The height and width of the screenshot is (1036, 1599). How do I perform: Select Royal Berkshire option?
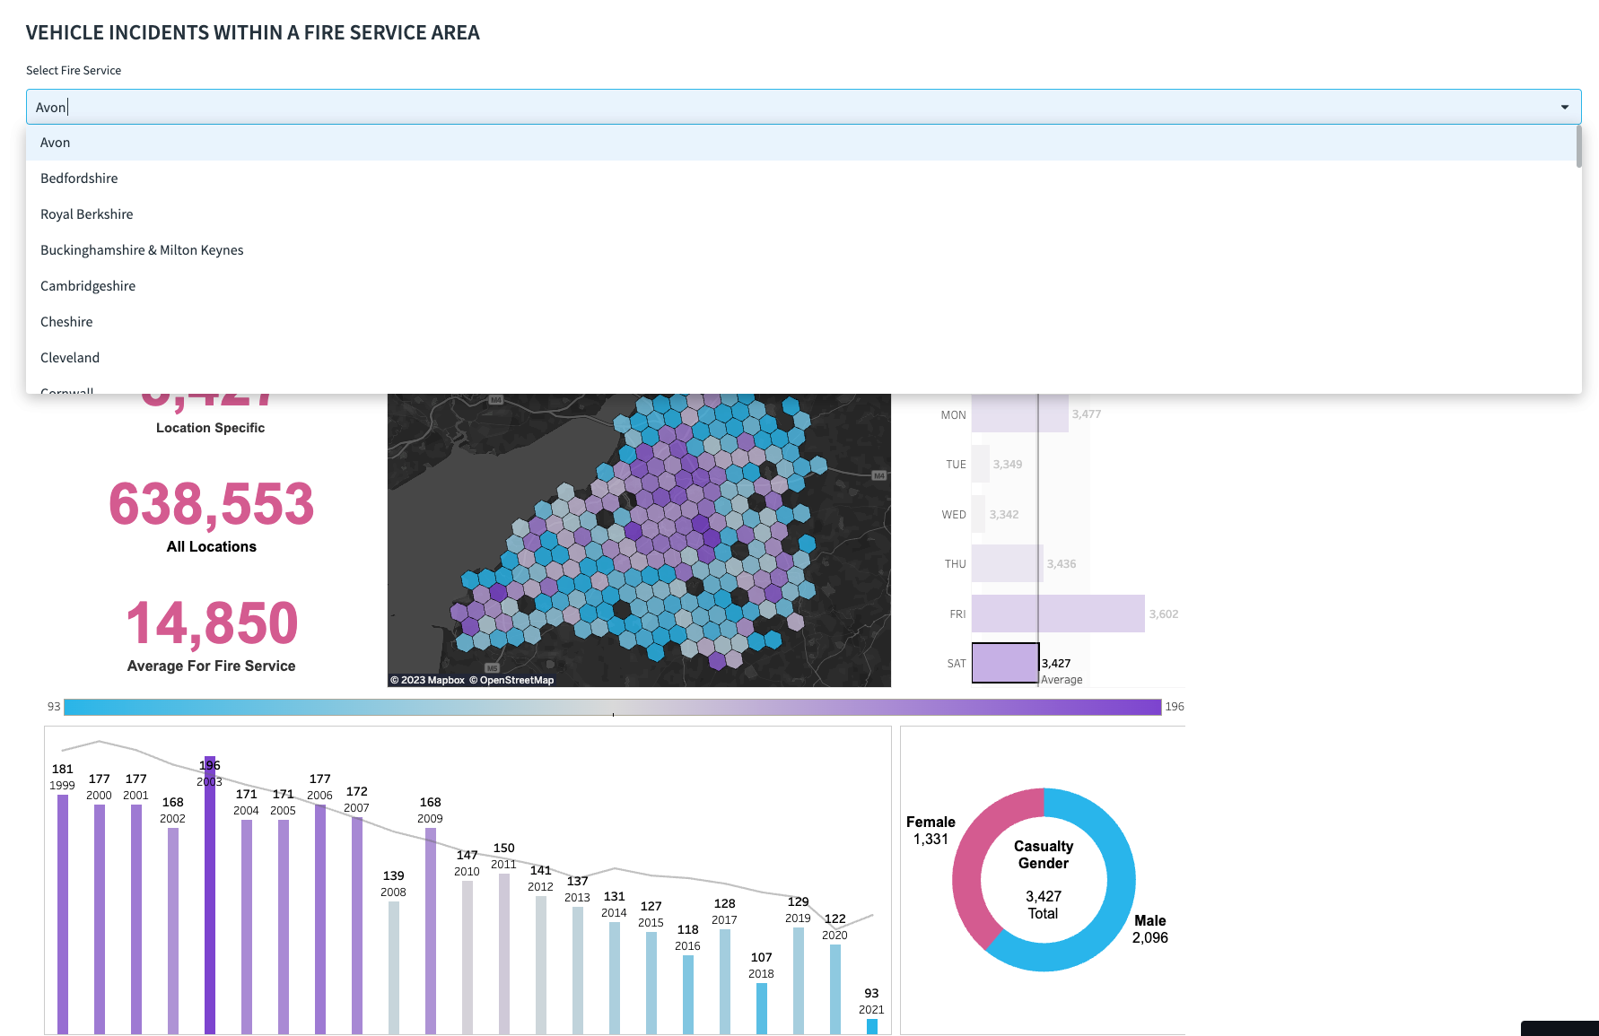(x=86, y=214)
